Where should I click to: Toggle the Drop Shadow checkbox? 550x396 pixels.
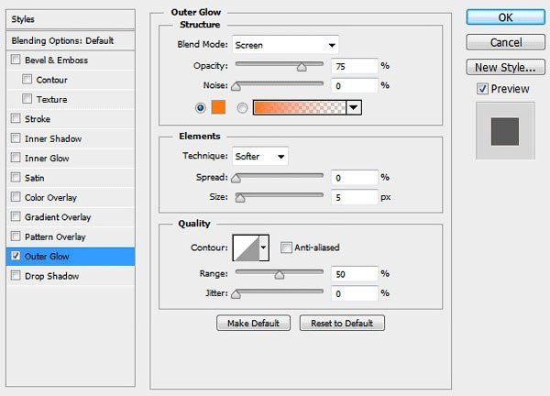point(16,275)
